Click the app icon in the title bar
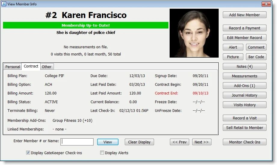 (x=4, y=4)
